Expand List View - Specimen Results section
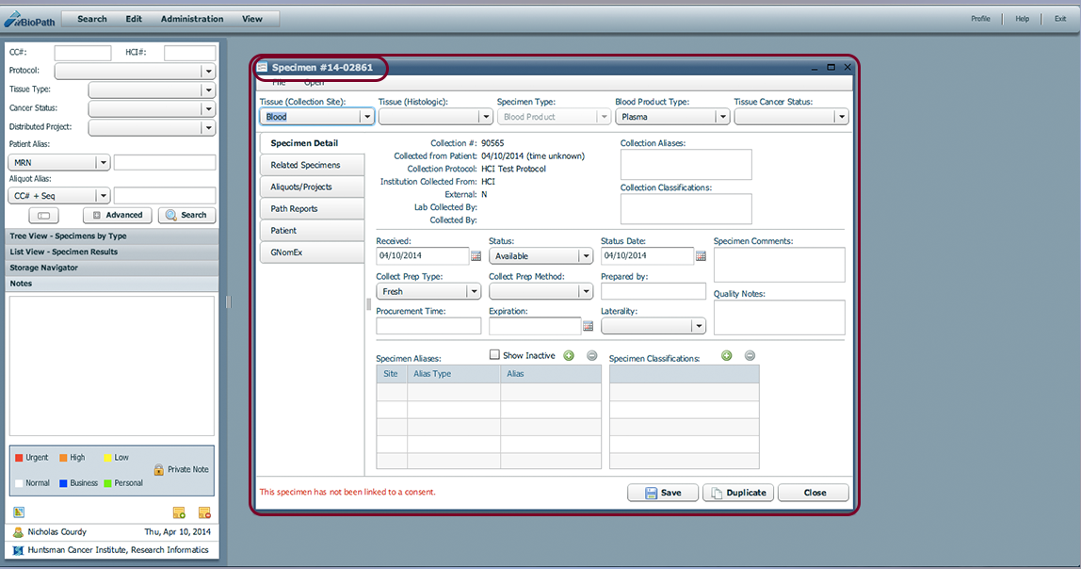The image size is (1081, 569). pyautogui.click(x=112, y=252)
